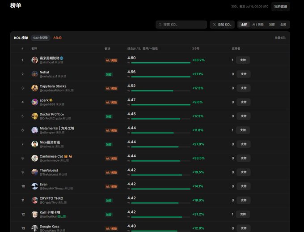This screenshot has height=232, width=304.
Task: Click 支持 for Kaili 卡哩卡哩
Action: (x=243, y=214)
